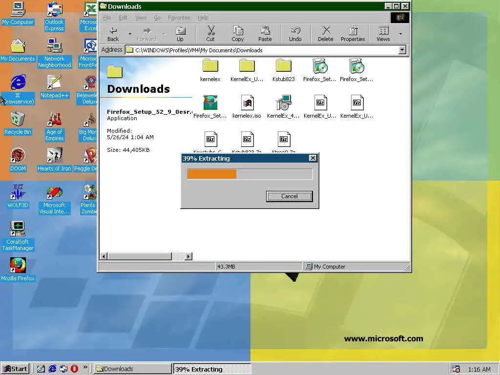
Task: Select the Kstub823 folder
Action: [284, 70]
